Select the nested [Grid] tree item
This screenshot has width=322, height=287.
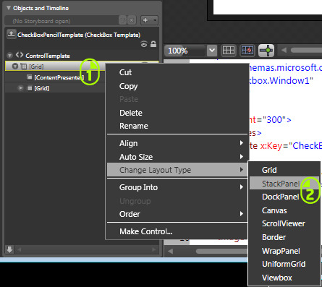click(41, 88)
